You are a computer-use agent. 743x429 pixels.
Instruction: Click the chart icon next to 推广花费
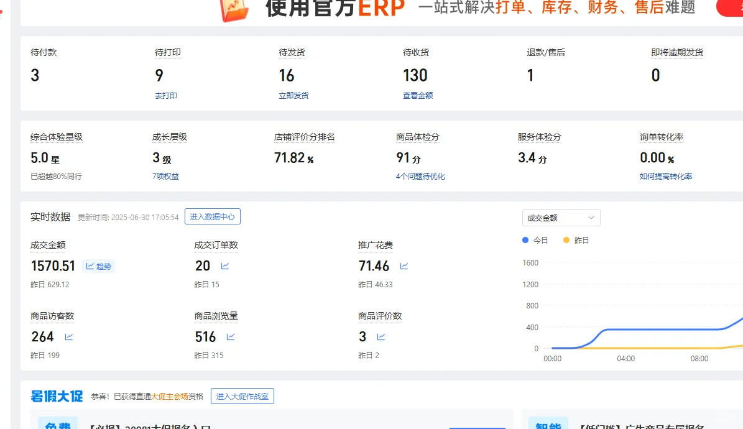click(x=404, y=265)
